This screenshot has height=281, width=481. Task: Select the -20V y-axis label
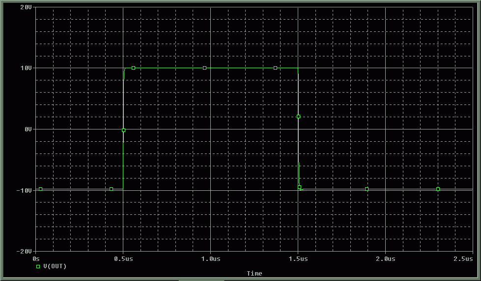point(24,251)
